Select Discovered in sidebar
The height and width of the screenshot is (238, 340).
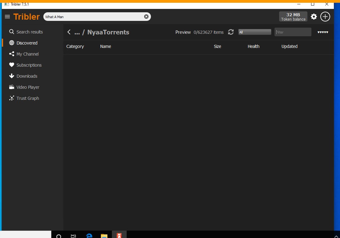(x=27, y=43)
